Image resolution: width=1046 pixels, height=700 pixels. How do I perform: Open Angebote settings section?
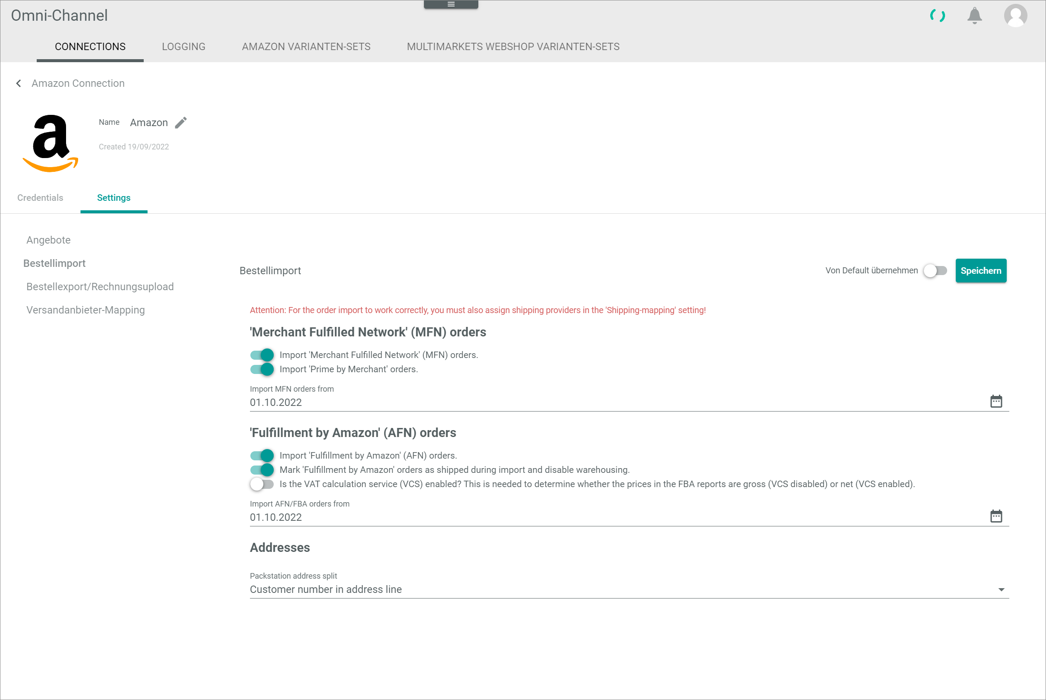coord(49,240)
